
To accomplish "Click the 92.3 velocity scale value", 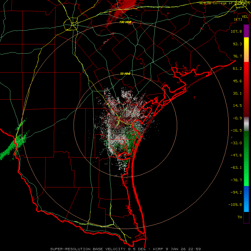I will [x=237, y=44].
